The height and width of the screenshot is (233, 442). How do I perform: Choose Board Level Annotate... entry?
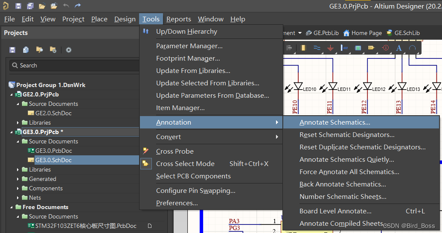361,211
